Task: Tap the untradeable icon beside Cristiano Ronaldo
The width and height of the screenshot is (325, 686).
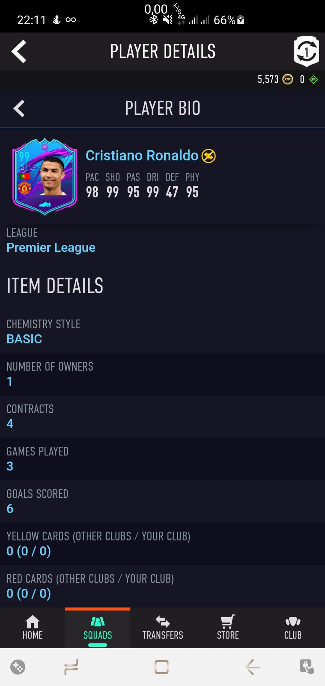Action: pyautogui.click(x=209, y=156)
